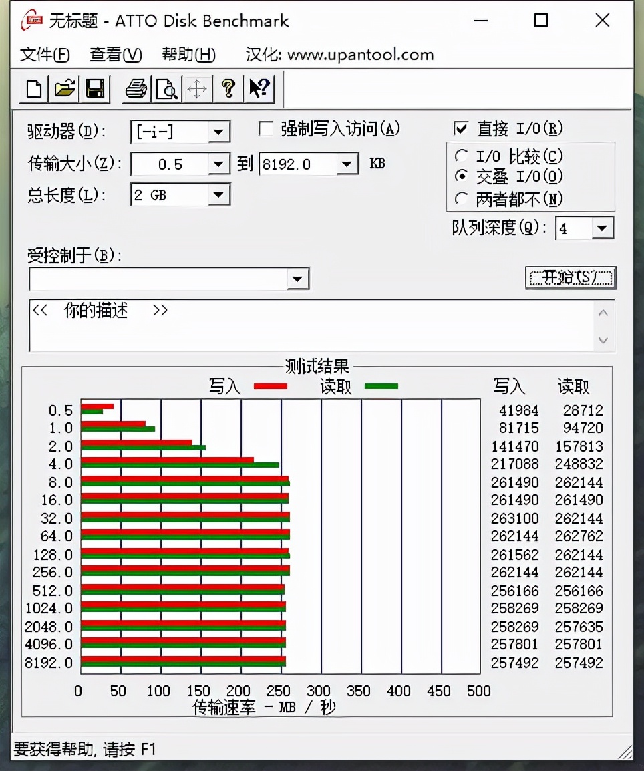Open print preview from the toolbar

pos(166,89)
